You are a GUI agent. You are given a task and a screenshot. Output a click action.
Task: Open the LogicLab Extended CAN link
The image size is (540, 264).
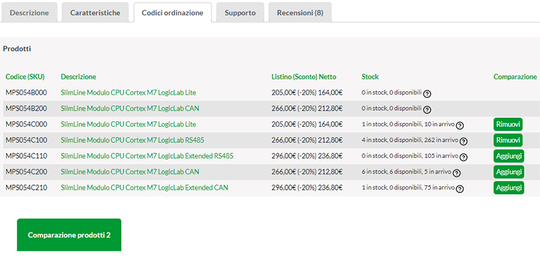pyautogui.click(x=144, y=188)
